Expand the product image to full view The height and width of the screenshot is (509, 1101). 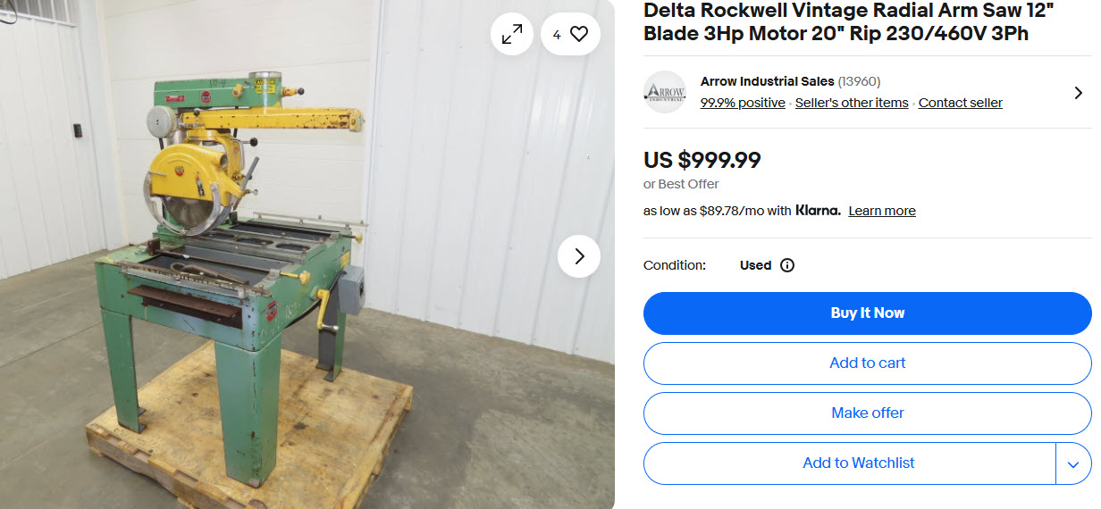pyautogui.click(x=512, y=34)
